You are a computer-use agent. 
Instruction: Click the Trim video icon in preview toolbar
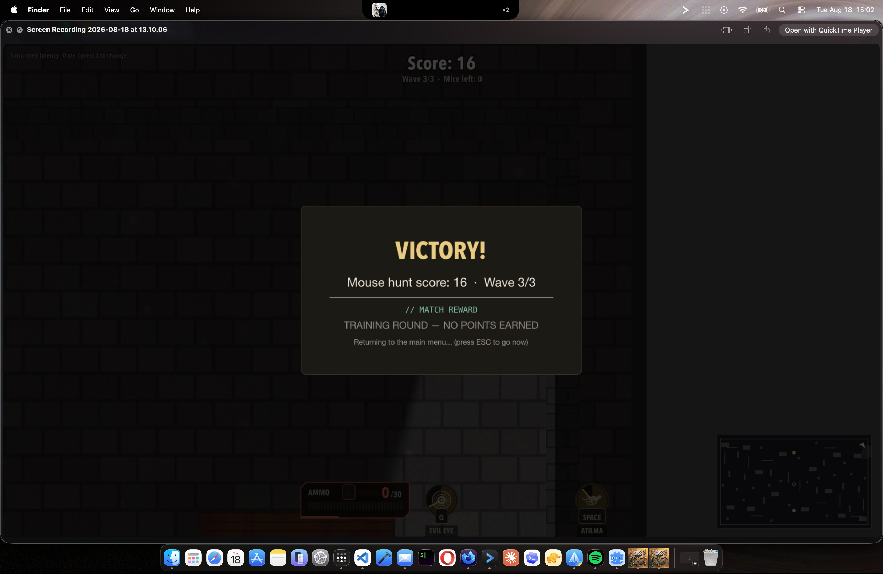(x=726, y=30)
